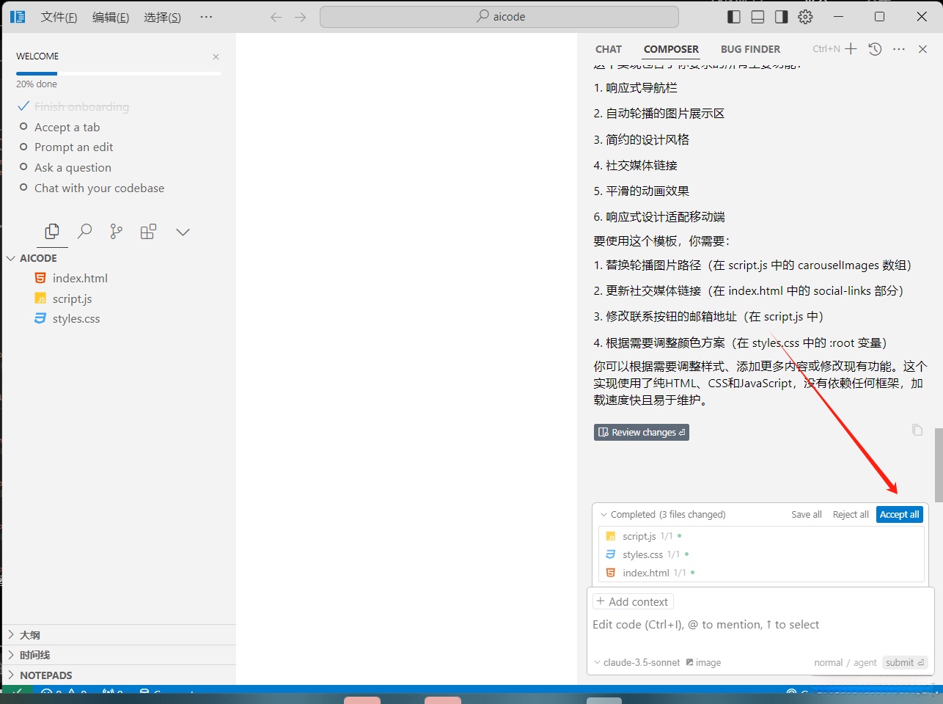Click the Cursor app icon in title bar
This screenshot has width=943, height=704.
pyautogui.click(x=18, y=17)
